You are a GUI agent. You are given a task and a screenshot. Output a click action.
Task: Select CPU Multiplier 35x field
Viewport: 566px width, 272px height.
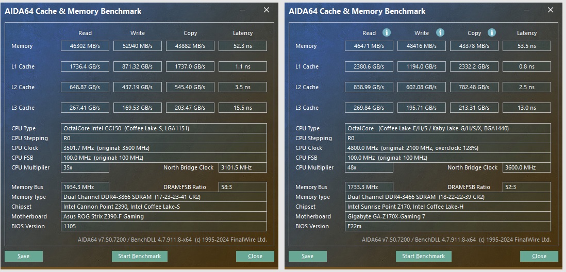pyautogui.click(x=85, y=167)
